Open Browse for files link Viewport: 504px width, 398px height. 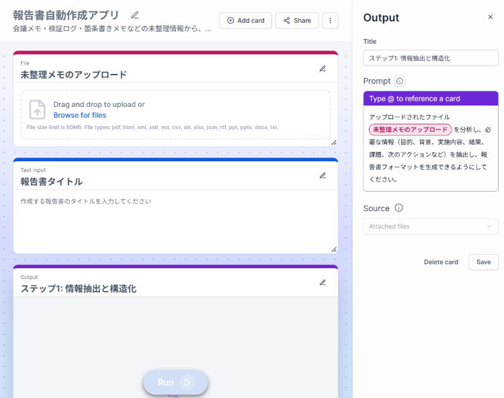coord(79,115)
